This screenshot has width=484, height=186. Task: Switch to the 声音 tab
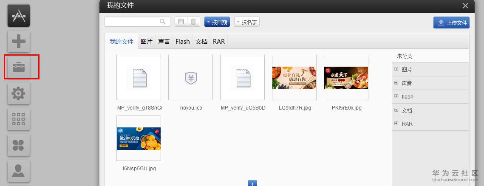pos(164,41)
